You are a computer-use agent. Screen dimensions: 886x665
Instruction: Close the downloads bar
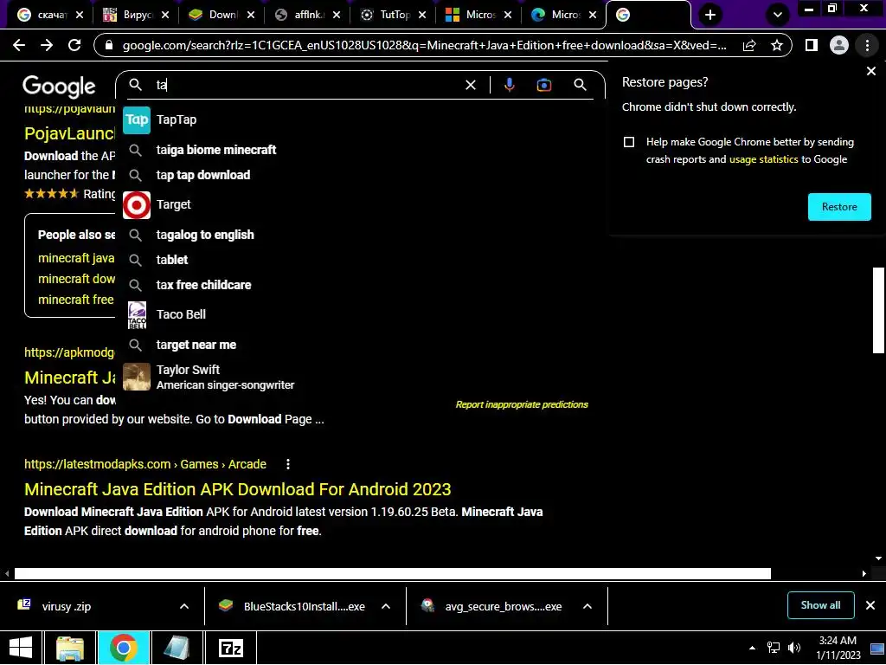coord(870,605)
